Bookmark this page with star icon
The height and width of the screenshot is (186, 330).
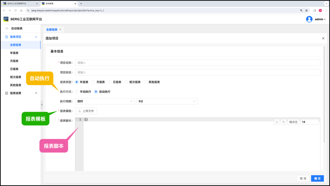[x=307, y=10]
